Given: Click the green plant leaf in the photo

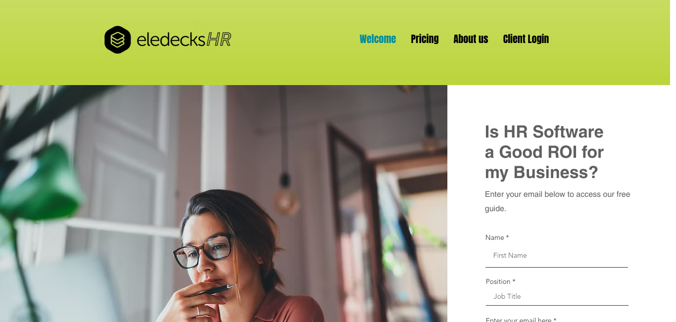Looking at the screenshot, I should coord(42,183).
